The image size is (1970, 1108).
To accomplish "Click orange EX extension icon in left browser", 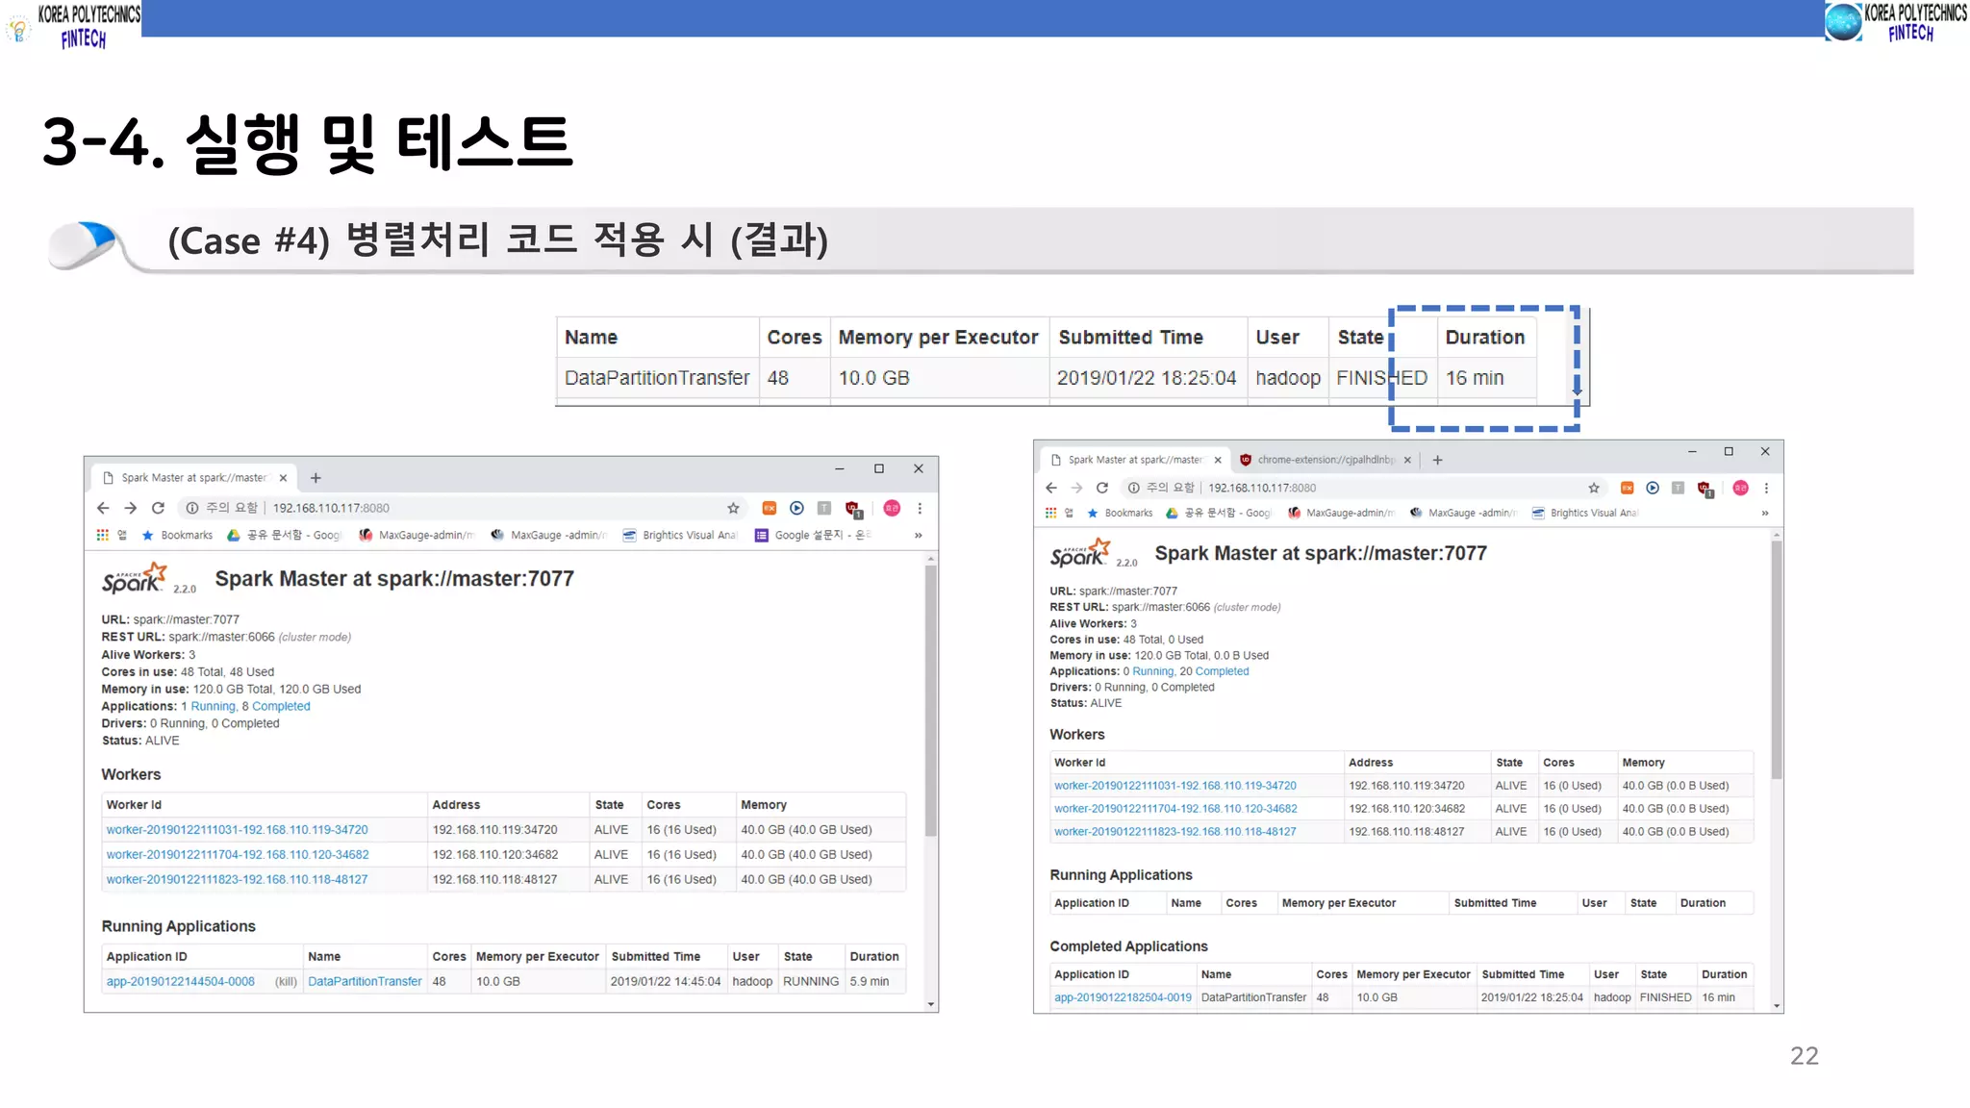I will (770, 508).
